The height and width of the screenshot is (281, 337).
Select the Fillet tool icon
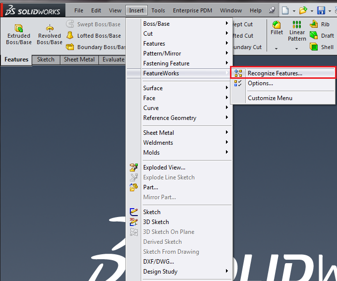pyautogui.click(x=277, y=24)
